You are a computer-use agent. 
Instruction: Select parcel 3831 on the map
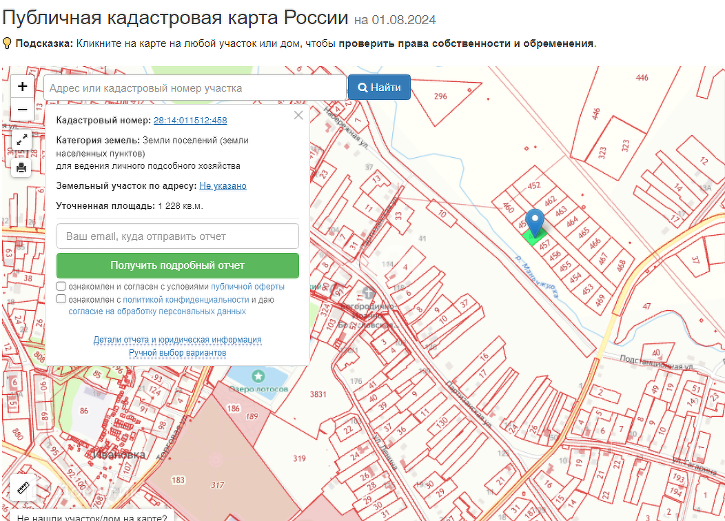click(x=318, y=394)
